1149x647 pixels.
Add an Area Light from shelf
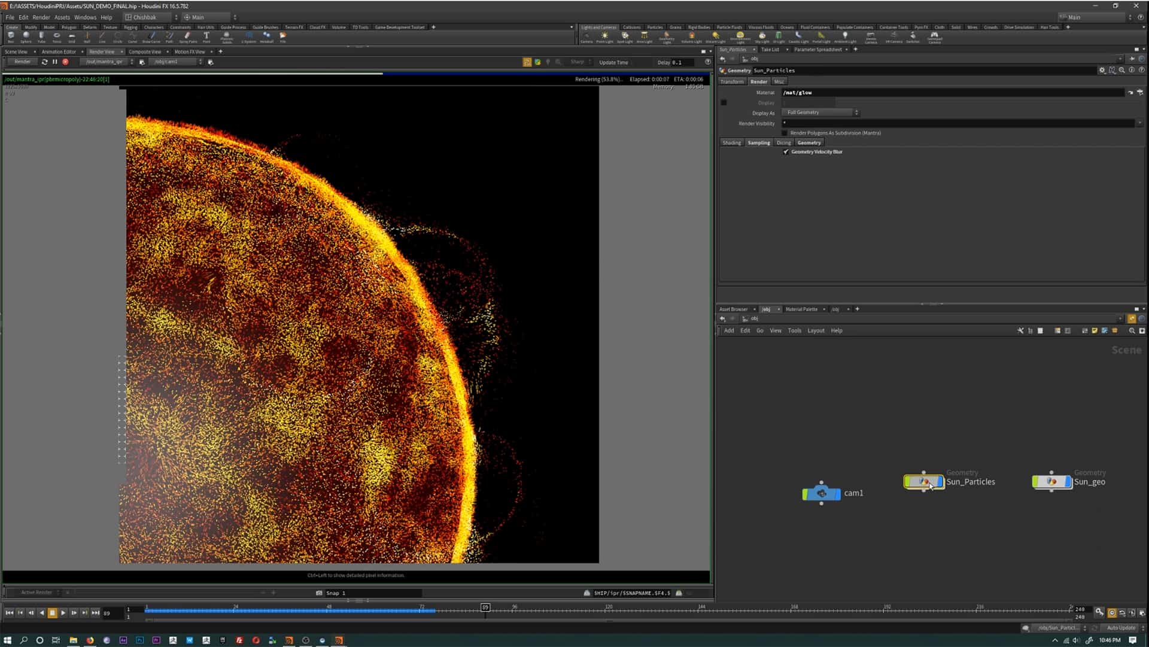tap(644, 38)
